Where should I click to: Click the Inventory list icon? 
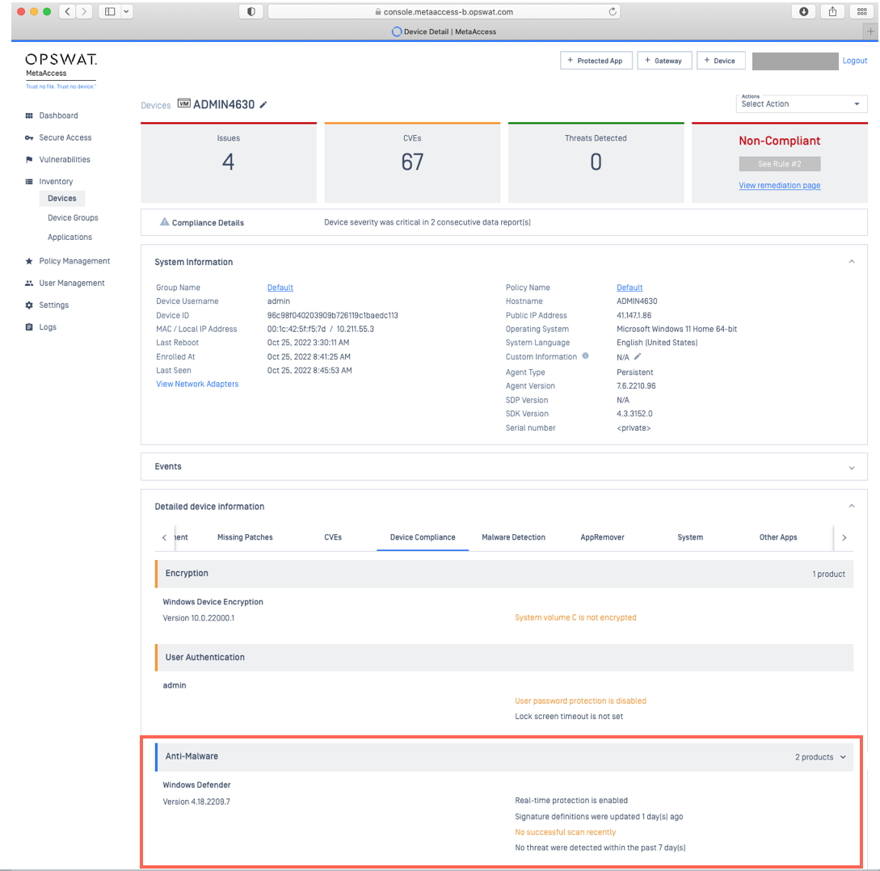pyautogui.click(x=29, y=181)
